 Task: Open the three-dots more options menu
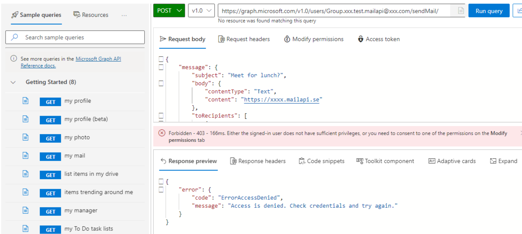124,15
